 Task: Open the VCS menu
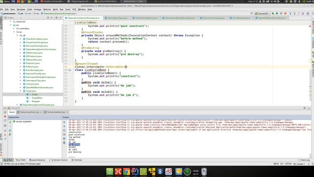[74, 9]
